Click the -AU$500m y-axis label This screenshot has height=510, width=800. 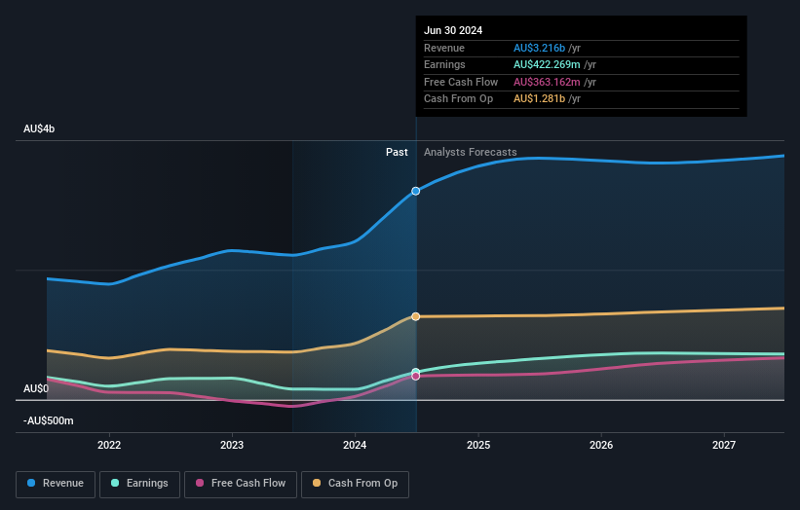[x=49, y=420]
